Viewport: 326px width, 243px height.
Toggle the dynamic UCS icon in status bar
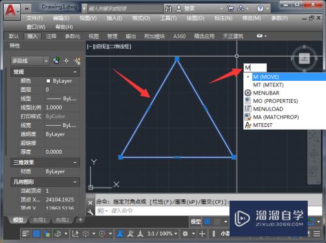[x=75, y=234]
